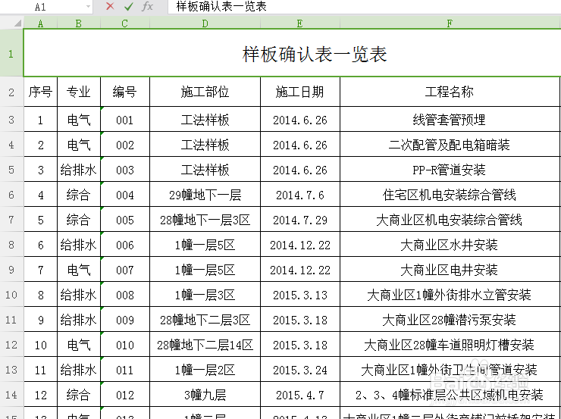Select cell containing 2014.7.6
The height and width of the screenshot is (419, 561).
click(299, 195)
